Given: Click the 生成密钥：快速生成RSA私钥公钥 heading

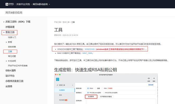Looking at the screenshot, I should pos(85,70).
